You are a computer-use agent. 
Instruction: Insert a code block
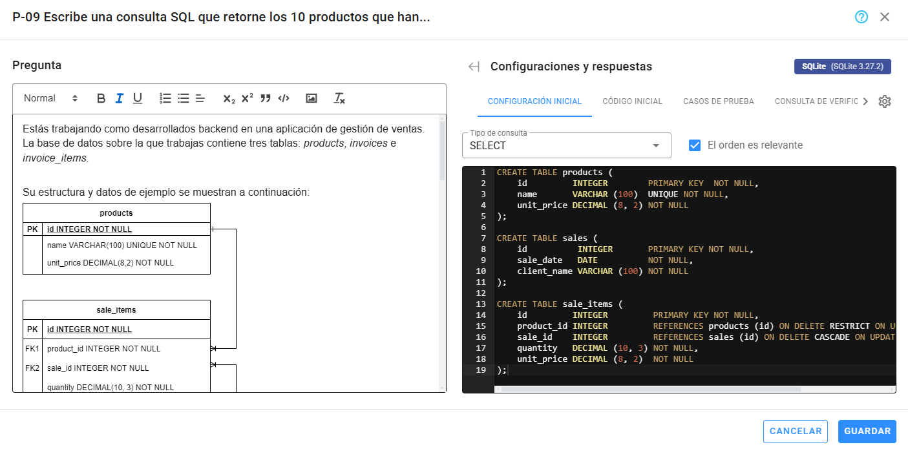tap(283, 98)
